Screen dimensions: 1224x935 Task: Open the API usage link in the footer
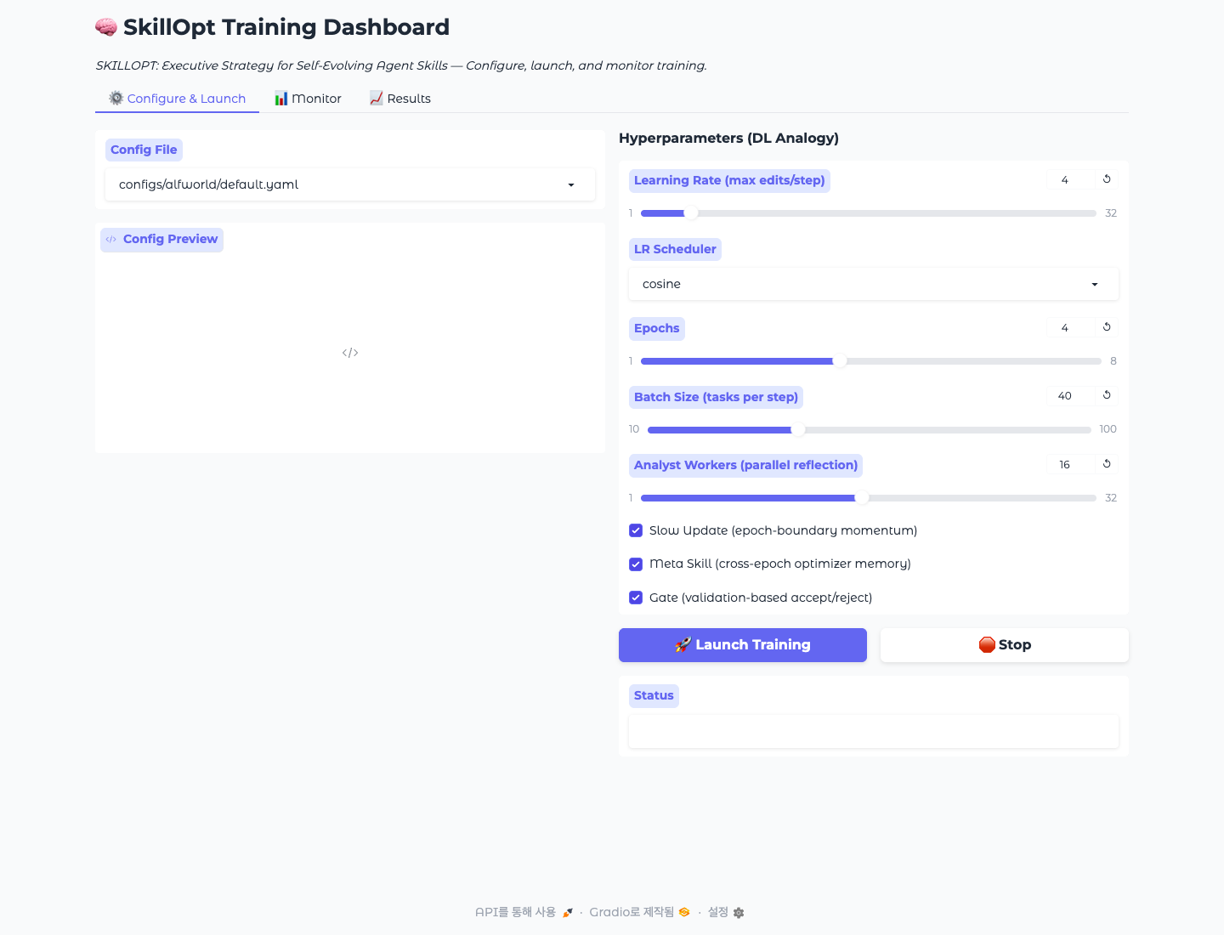click(x=524, y=912)
